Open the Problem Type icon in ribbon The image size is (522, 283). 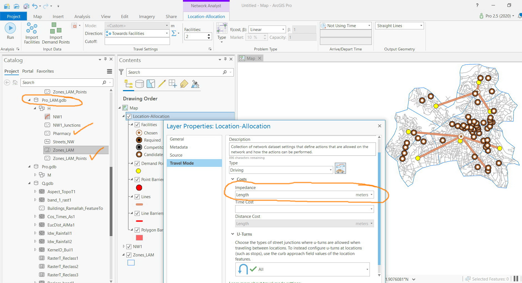222,28
